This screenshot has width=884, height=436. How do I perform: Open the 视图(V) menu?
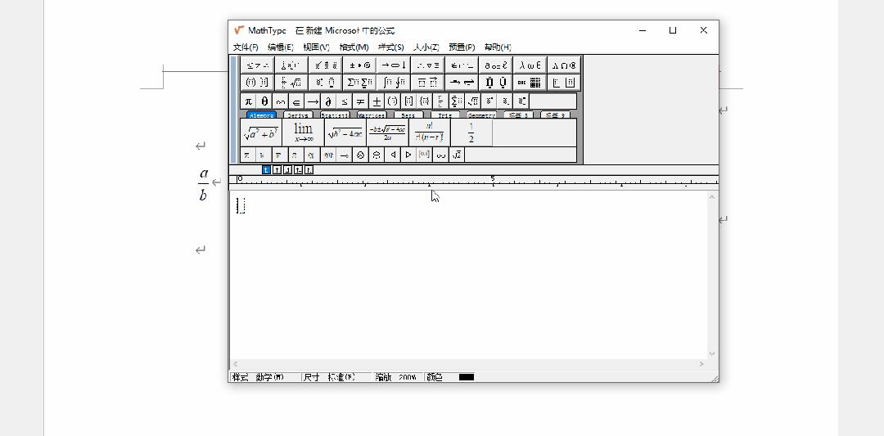tap(316, 47)
